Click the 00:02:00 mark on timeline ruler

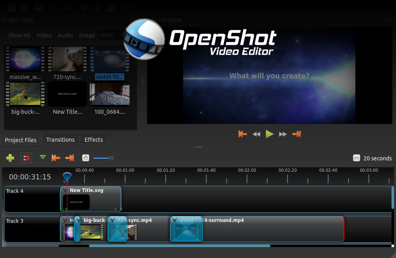click(x=247, y=171)
